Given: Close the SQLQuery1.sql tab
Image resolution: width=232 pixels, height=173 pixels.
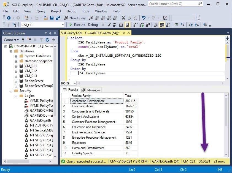Looking at the screenshot, I should coord(129,33).
